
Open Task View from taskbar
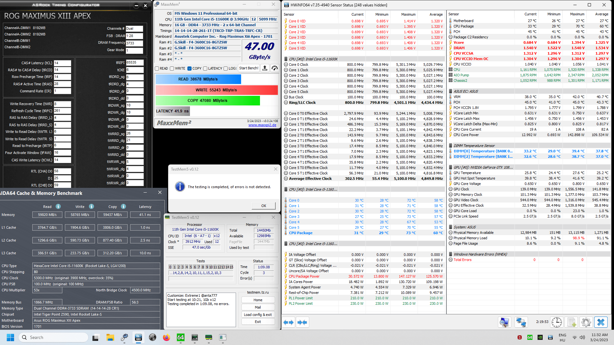tap(96, 337)
